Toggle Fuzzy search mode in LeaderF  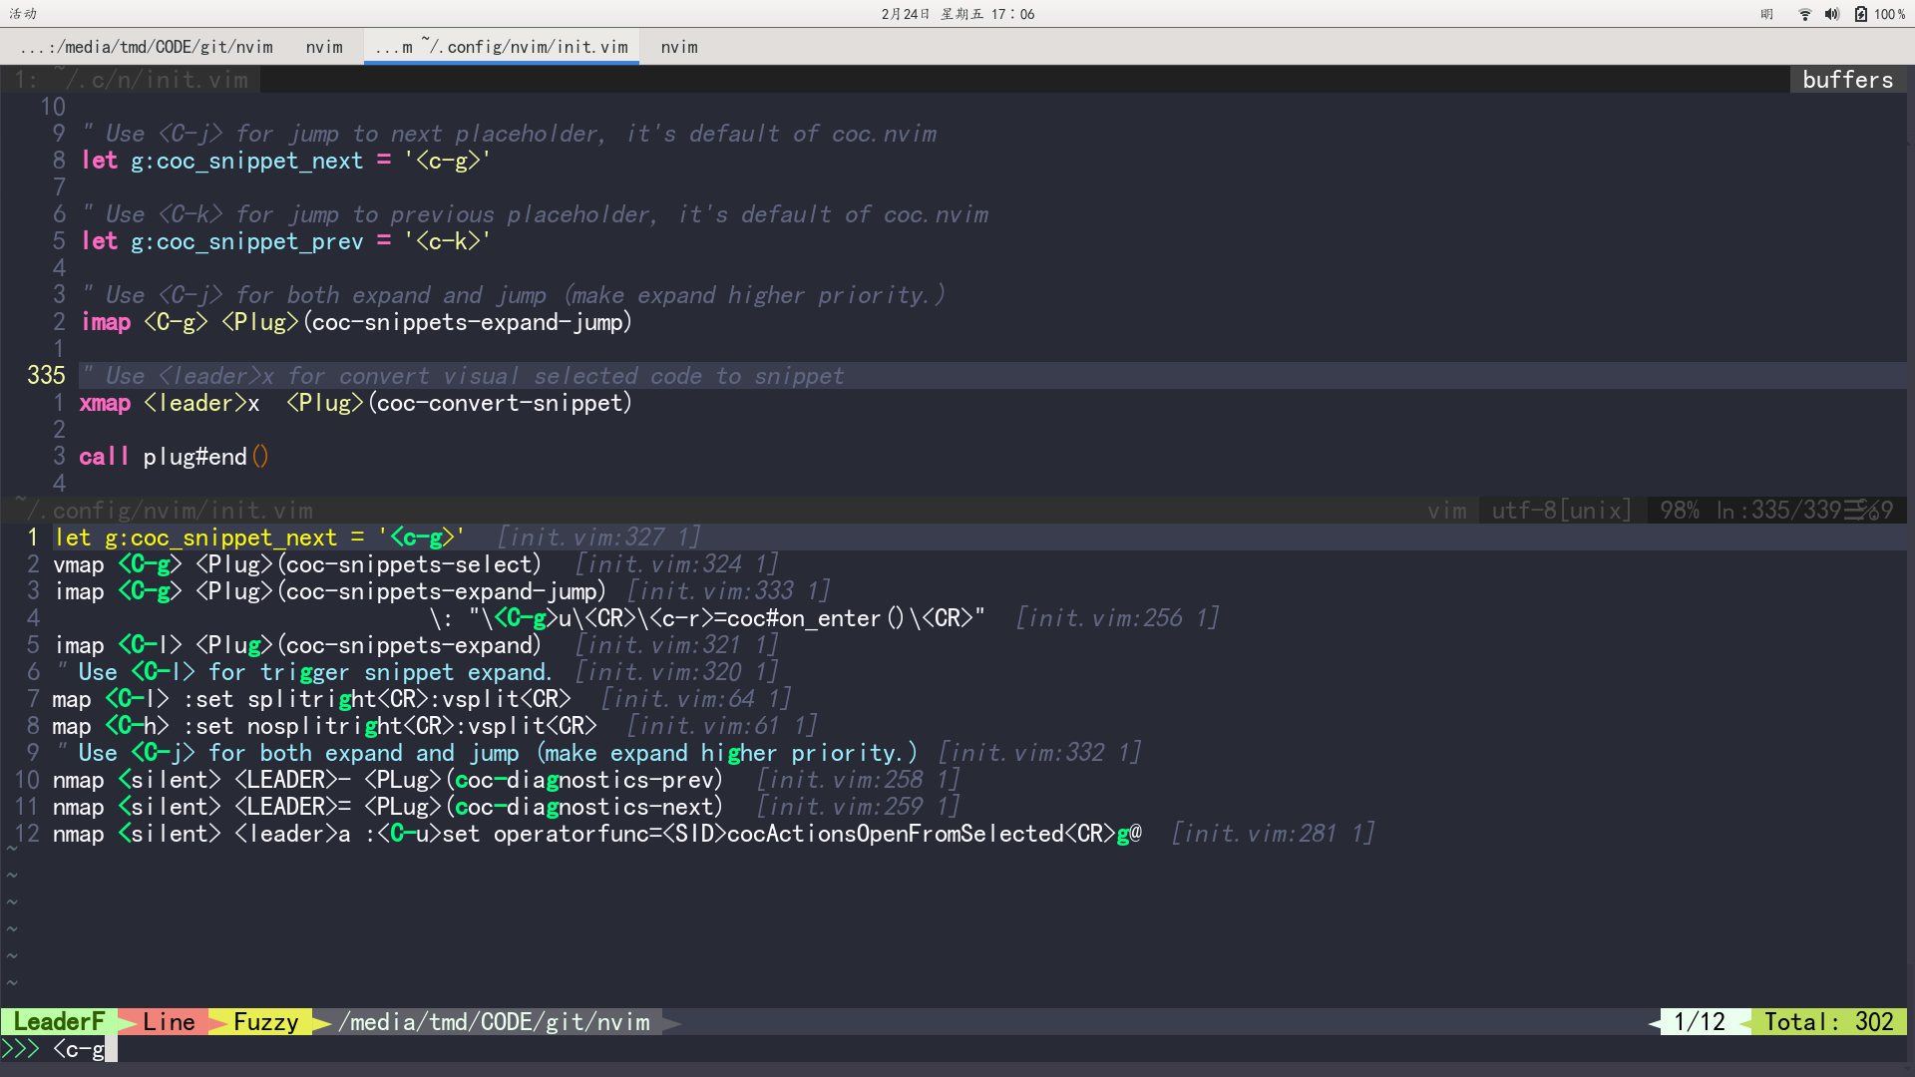coord(265,1021)
